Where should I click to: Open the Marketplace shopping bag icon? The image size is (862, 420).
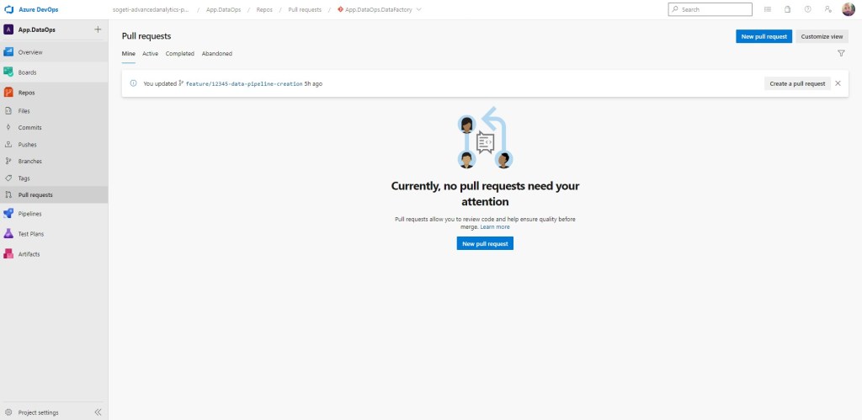[x=787, y=9]
